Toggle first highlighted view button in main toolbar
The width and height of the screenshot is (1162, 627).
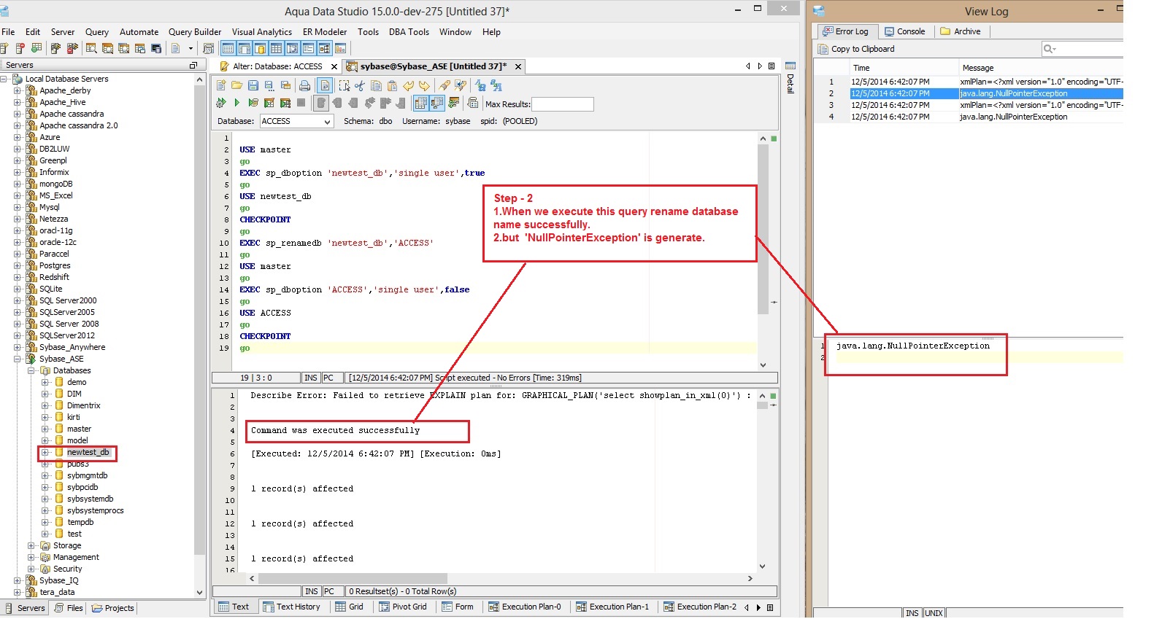pyautogui.click(x=228, y=49)
